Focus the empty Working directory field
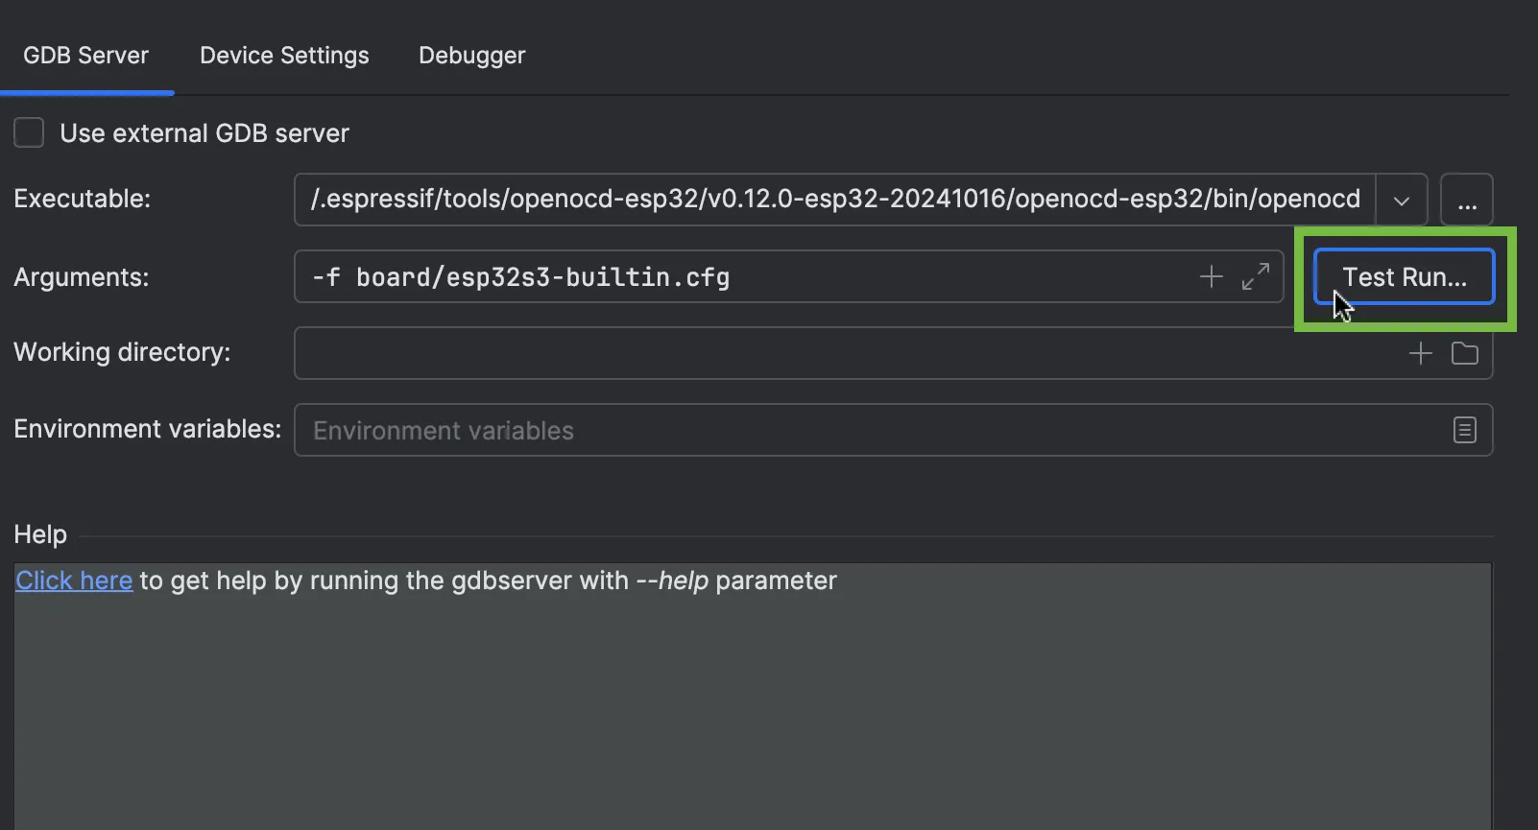Viewport: 1538px width, 830px height. pos(845,353)
